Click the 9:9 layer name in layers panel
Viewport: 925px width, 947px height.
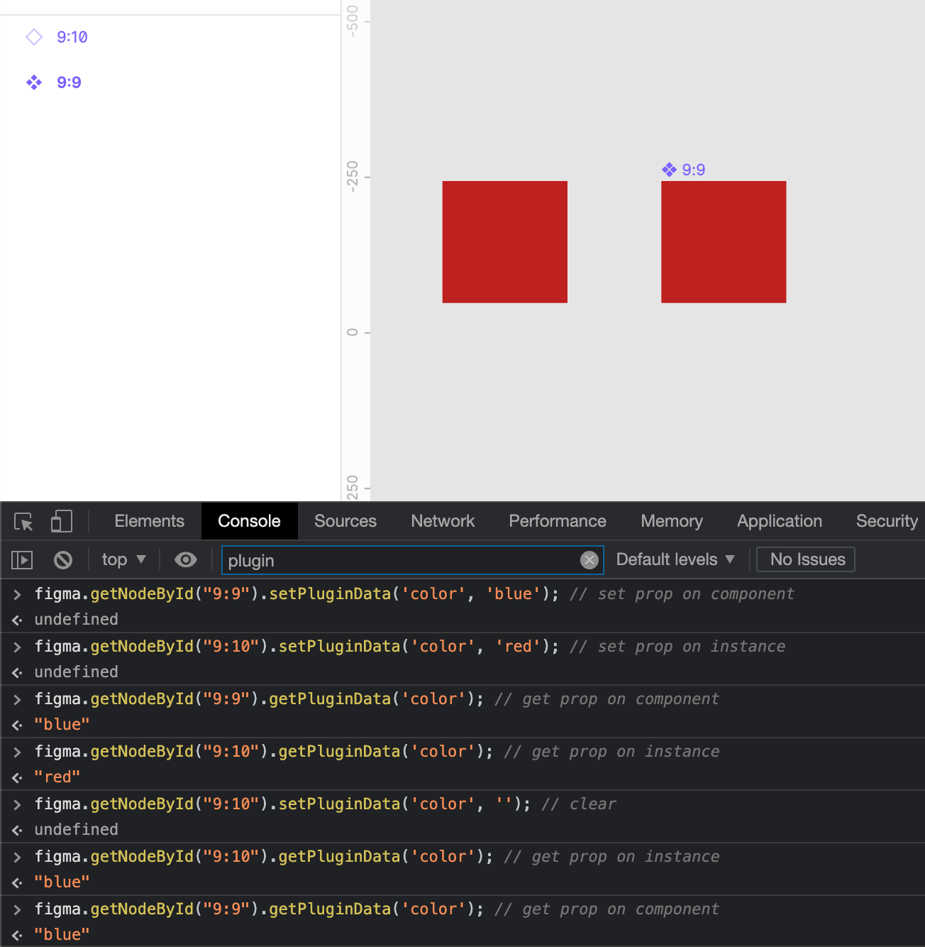coord(69,82)
